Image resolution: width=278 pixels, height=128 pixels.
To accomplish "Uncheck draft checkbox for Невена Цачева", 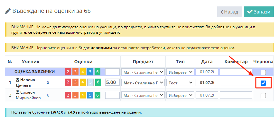I will pos(263,83).
